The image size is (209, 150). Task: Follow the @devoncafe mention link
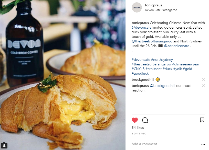point(141,28)
